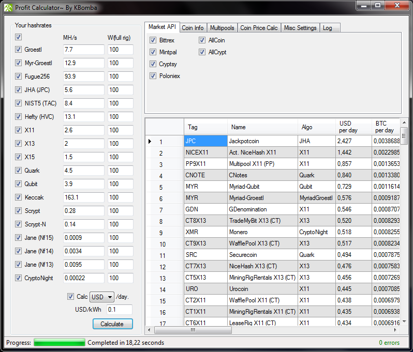The height and width of the screenshot is (352, 413).
Task: Minimize the Profit Calculator window
Action: coord(364,6)
